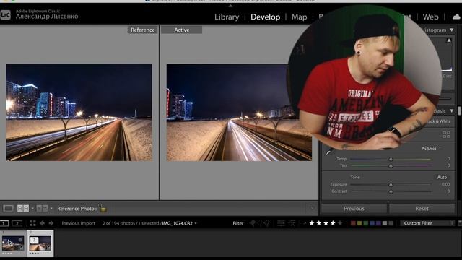The image size is (462, 260).
Task: Open cloud sync status icon
Action: point(456,17)
